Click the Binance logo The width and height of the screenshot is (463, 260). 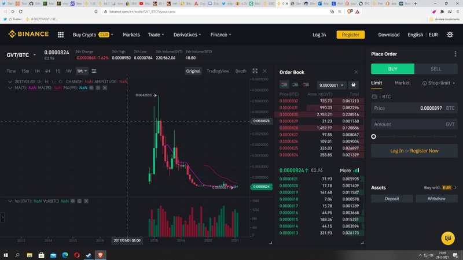[28, 34]
